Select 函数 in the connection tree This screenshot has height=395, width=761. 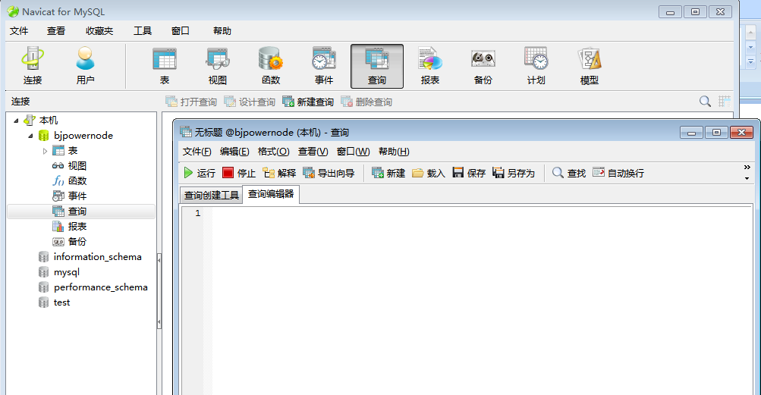69,181
